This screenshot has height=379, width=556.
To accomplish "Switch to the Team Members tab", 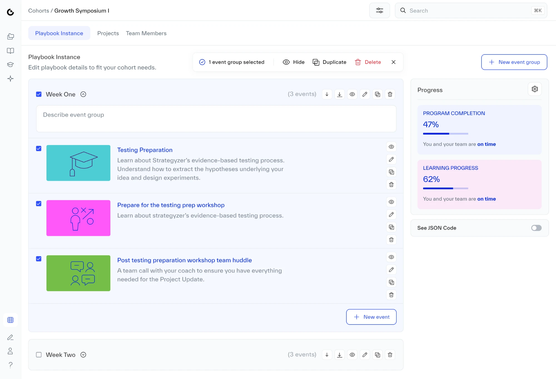I will tap(146, 33).
